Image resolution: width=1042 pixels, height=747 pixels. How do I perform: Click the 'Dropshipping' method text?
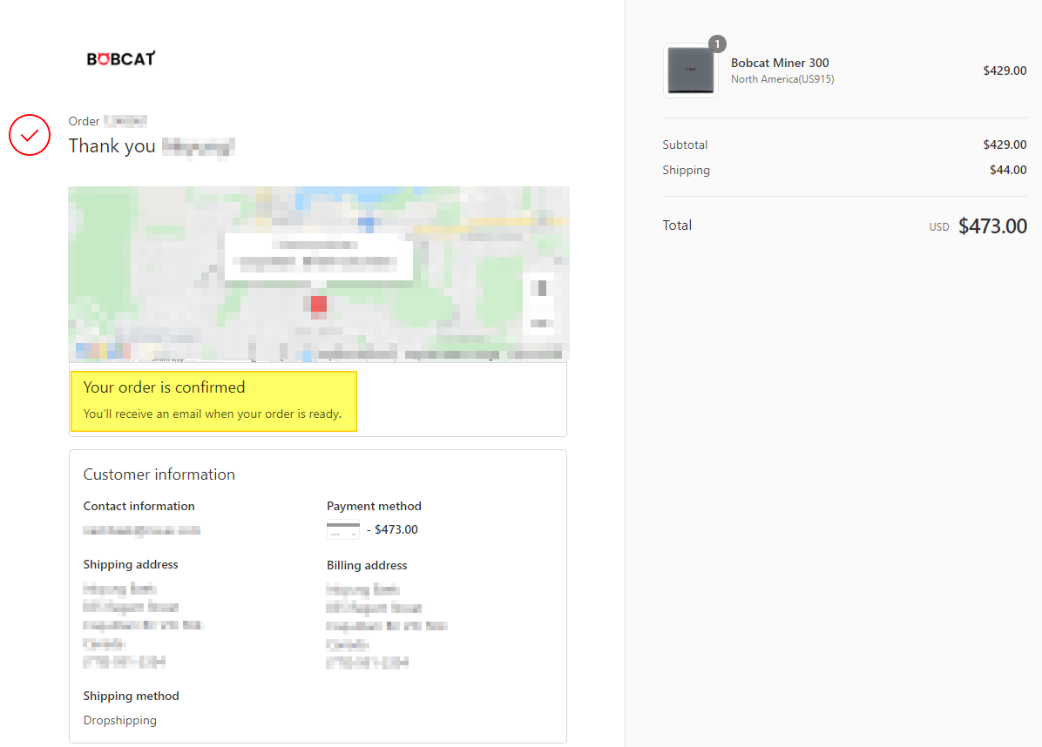tap(119, 720)
